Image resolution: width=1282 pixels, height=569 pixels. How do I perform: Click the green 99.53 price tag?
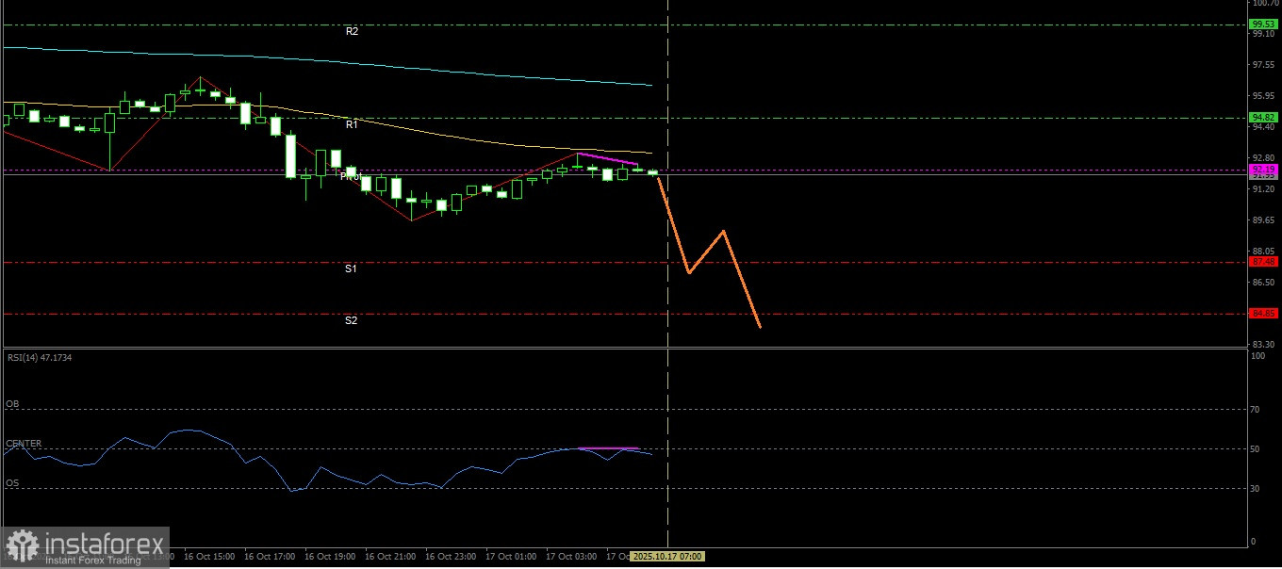1262,24
